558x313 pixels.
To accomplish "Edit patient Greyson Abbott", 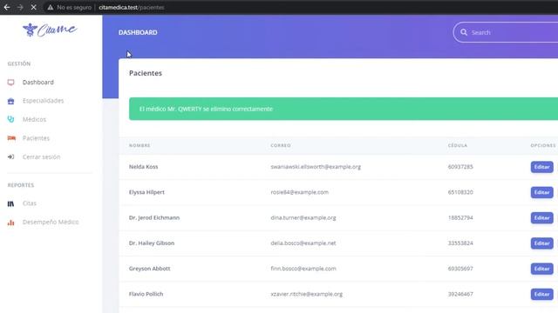I will [541, 269].
